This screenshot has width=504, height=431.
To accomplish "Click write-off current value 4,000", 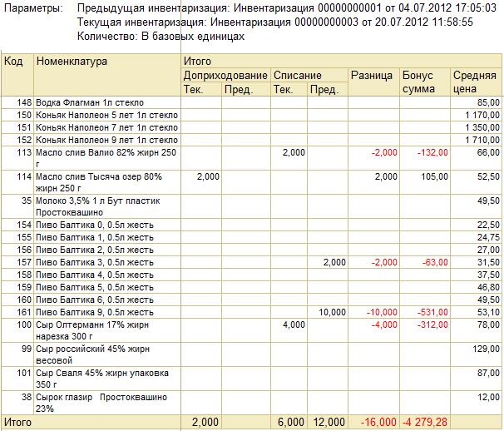I will pyautogui.click(x=294, y=324).
